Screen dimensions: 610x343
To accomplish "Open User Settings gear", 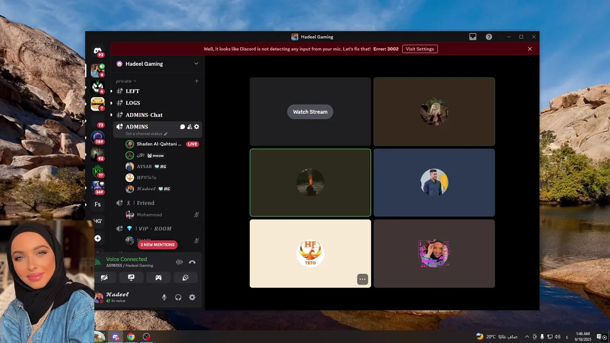I will pyautogui.click(x=192, y=297).
